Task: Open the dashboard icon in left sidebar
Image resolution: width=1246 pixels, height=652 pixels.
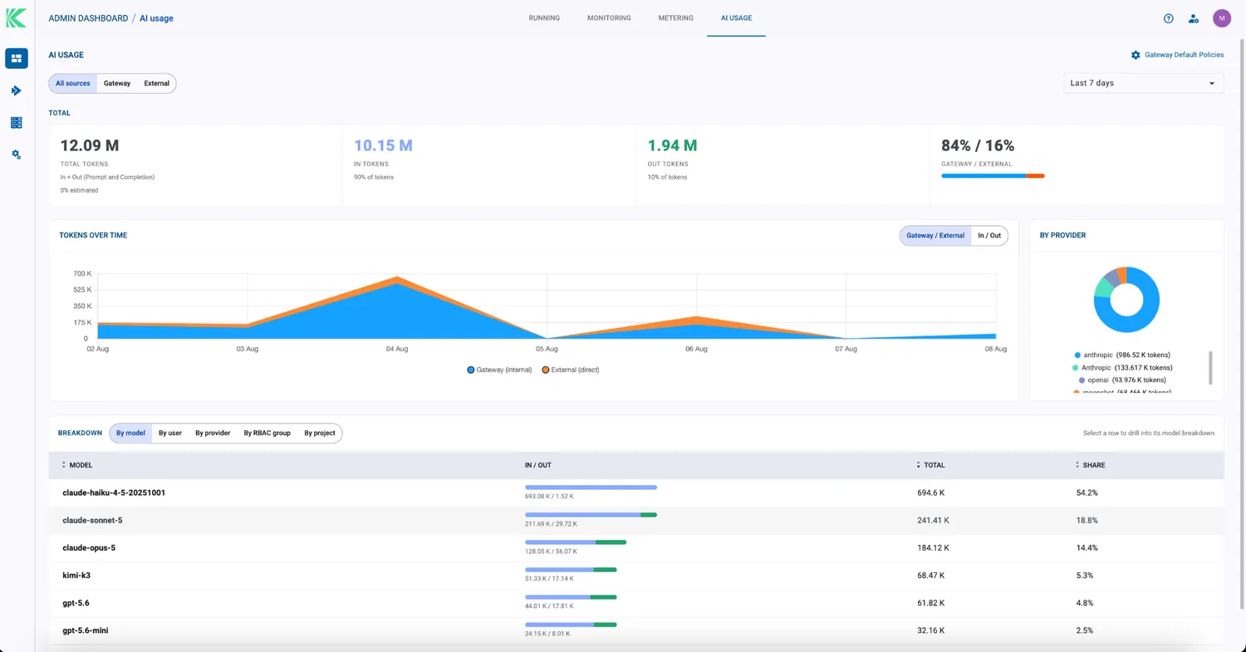Action: click(x=17, y=58)
